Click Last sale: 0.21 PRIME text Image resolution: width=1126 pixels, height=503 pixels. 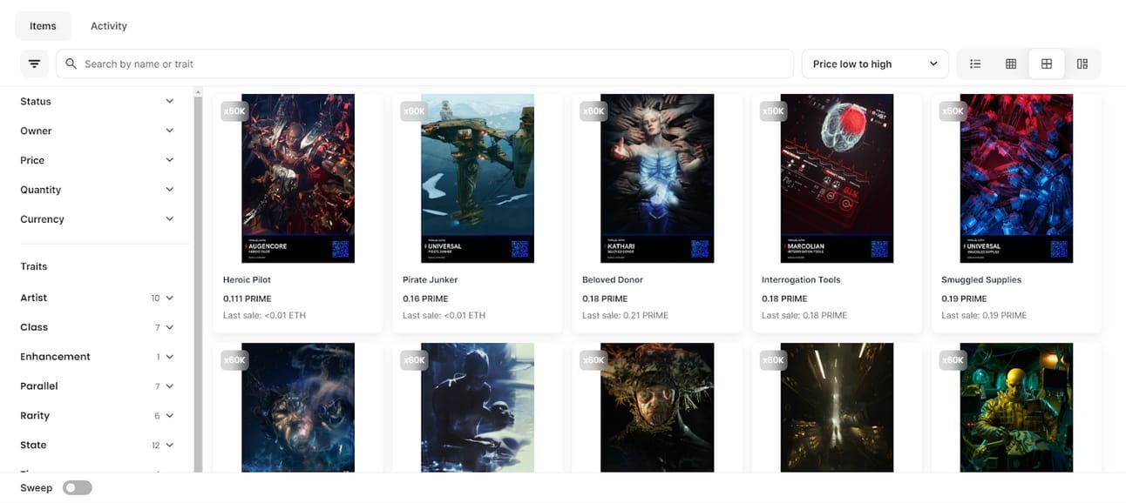tap(625, 315)
